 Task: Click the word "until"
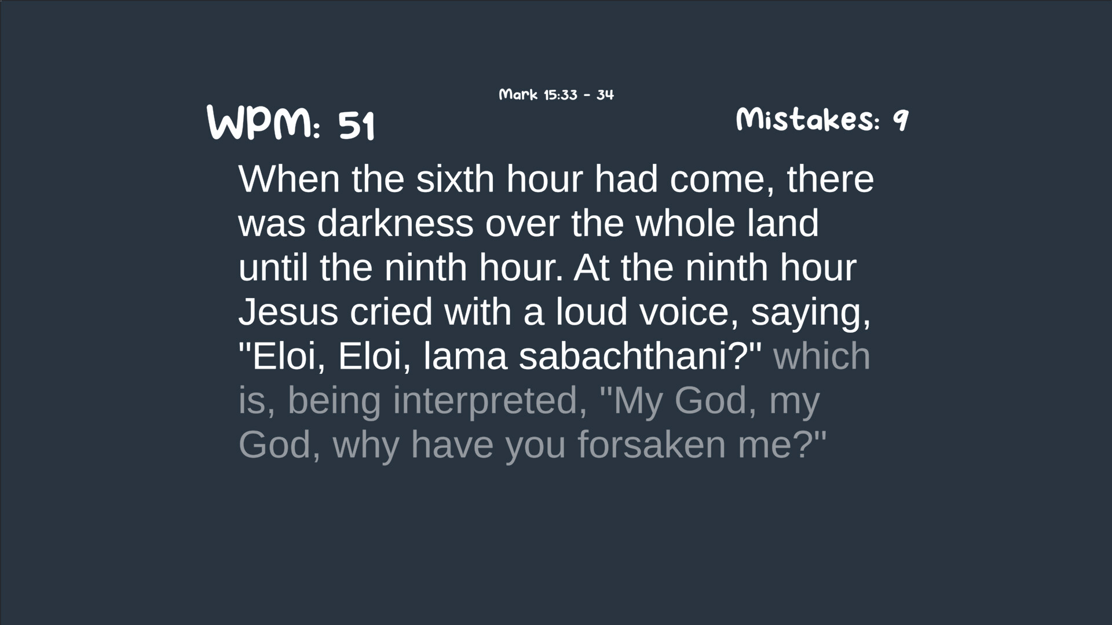(273, 268)
